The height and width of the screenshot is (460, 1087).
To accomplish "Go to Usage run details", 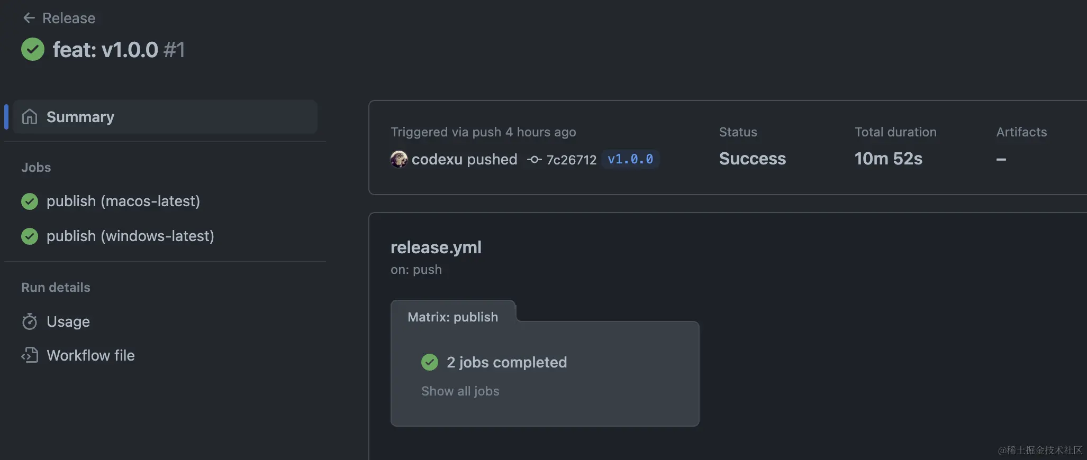I will pos(68,321).
